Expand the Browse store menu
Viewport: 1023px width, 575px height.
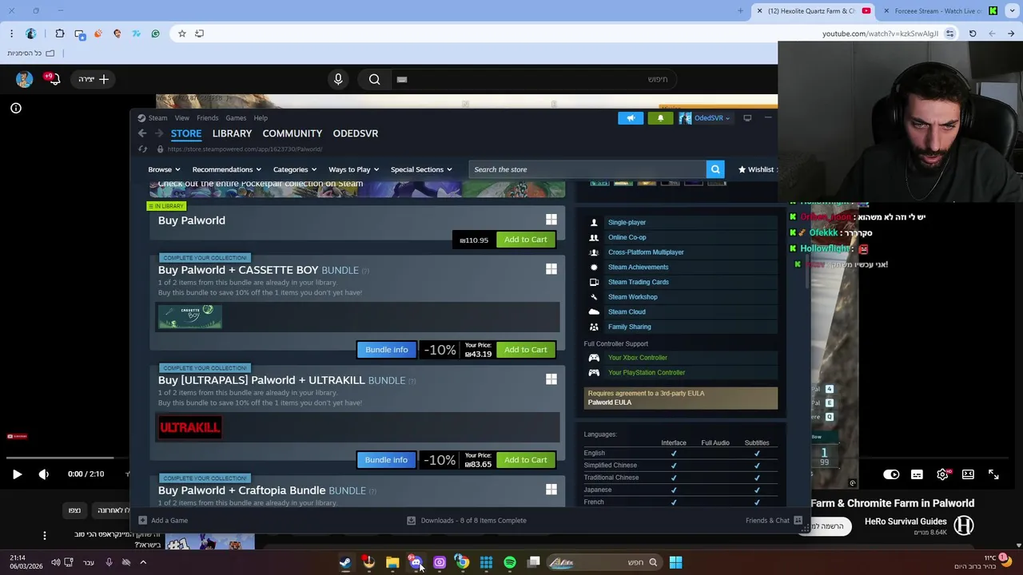(x=164, y=169)
